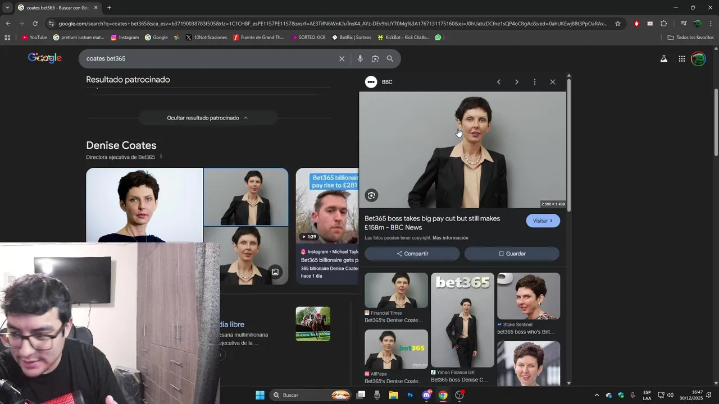Open Search Labs flask icon
This screenshot has width=719, height=404.
pyautogui.click(x=663, y=58)
